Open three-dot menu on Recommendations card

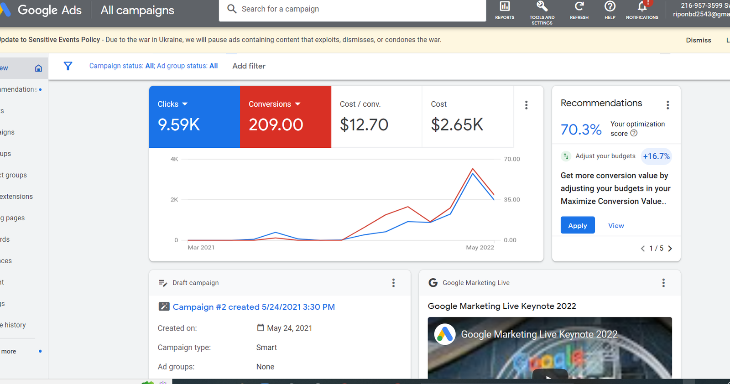coord(667,105)
